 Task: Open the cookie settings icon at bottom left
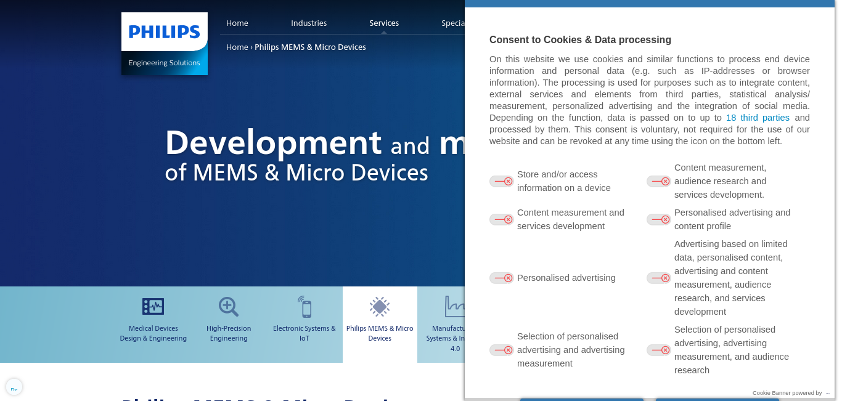pos(14,387)
